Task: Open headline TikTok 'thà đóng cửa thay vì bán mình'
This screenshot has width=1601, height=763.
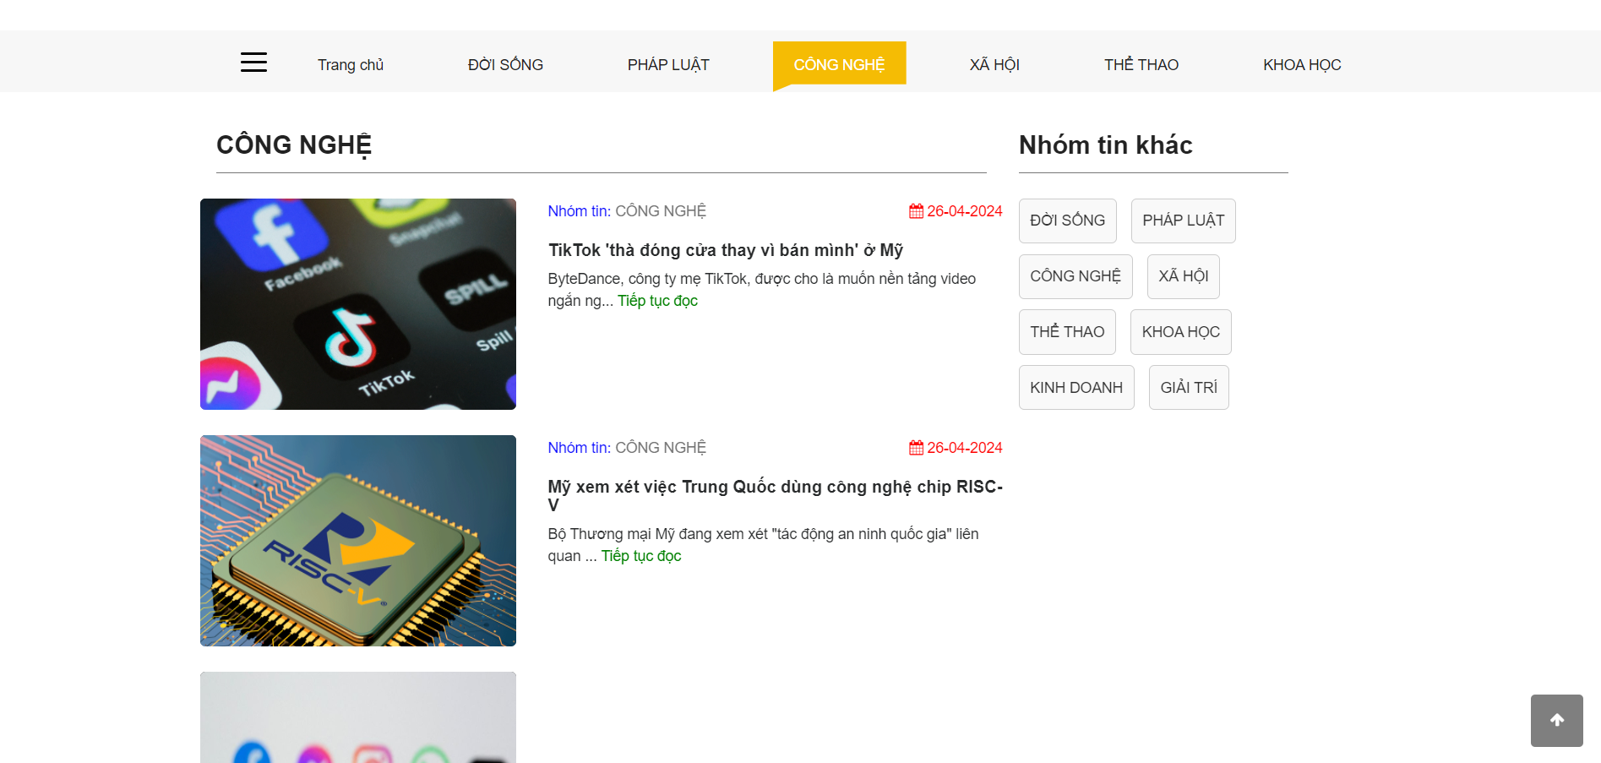Action: [726, 250]
